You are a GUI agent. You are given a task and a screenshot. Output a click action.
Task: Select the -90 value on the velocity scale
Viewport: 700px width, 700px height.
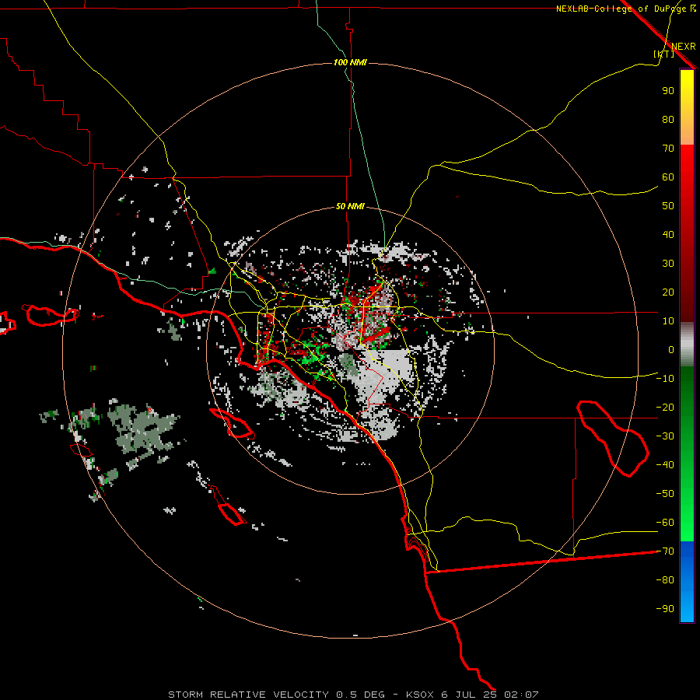coord(665,609)
